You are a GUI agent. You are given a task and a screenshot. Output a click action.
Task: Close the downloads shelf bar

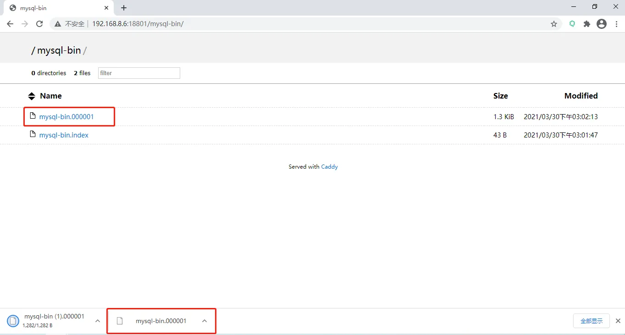(x=618, y=321)
